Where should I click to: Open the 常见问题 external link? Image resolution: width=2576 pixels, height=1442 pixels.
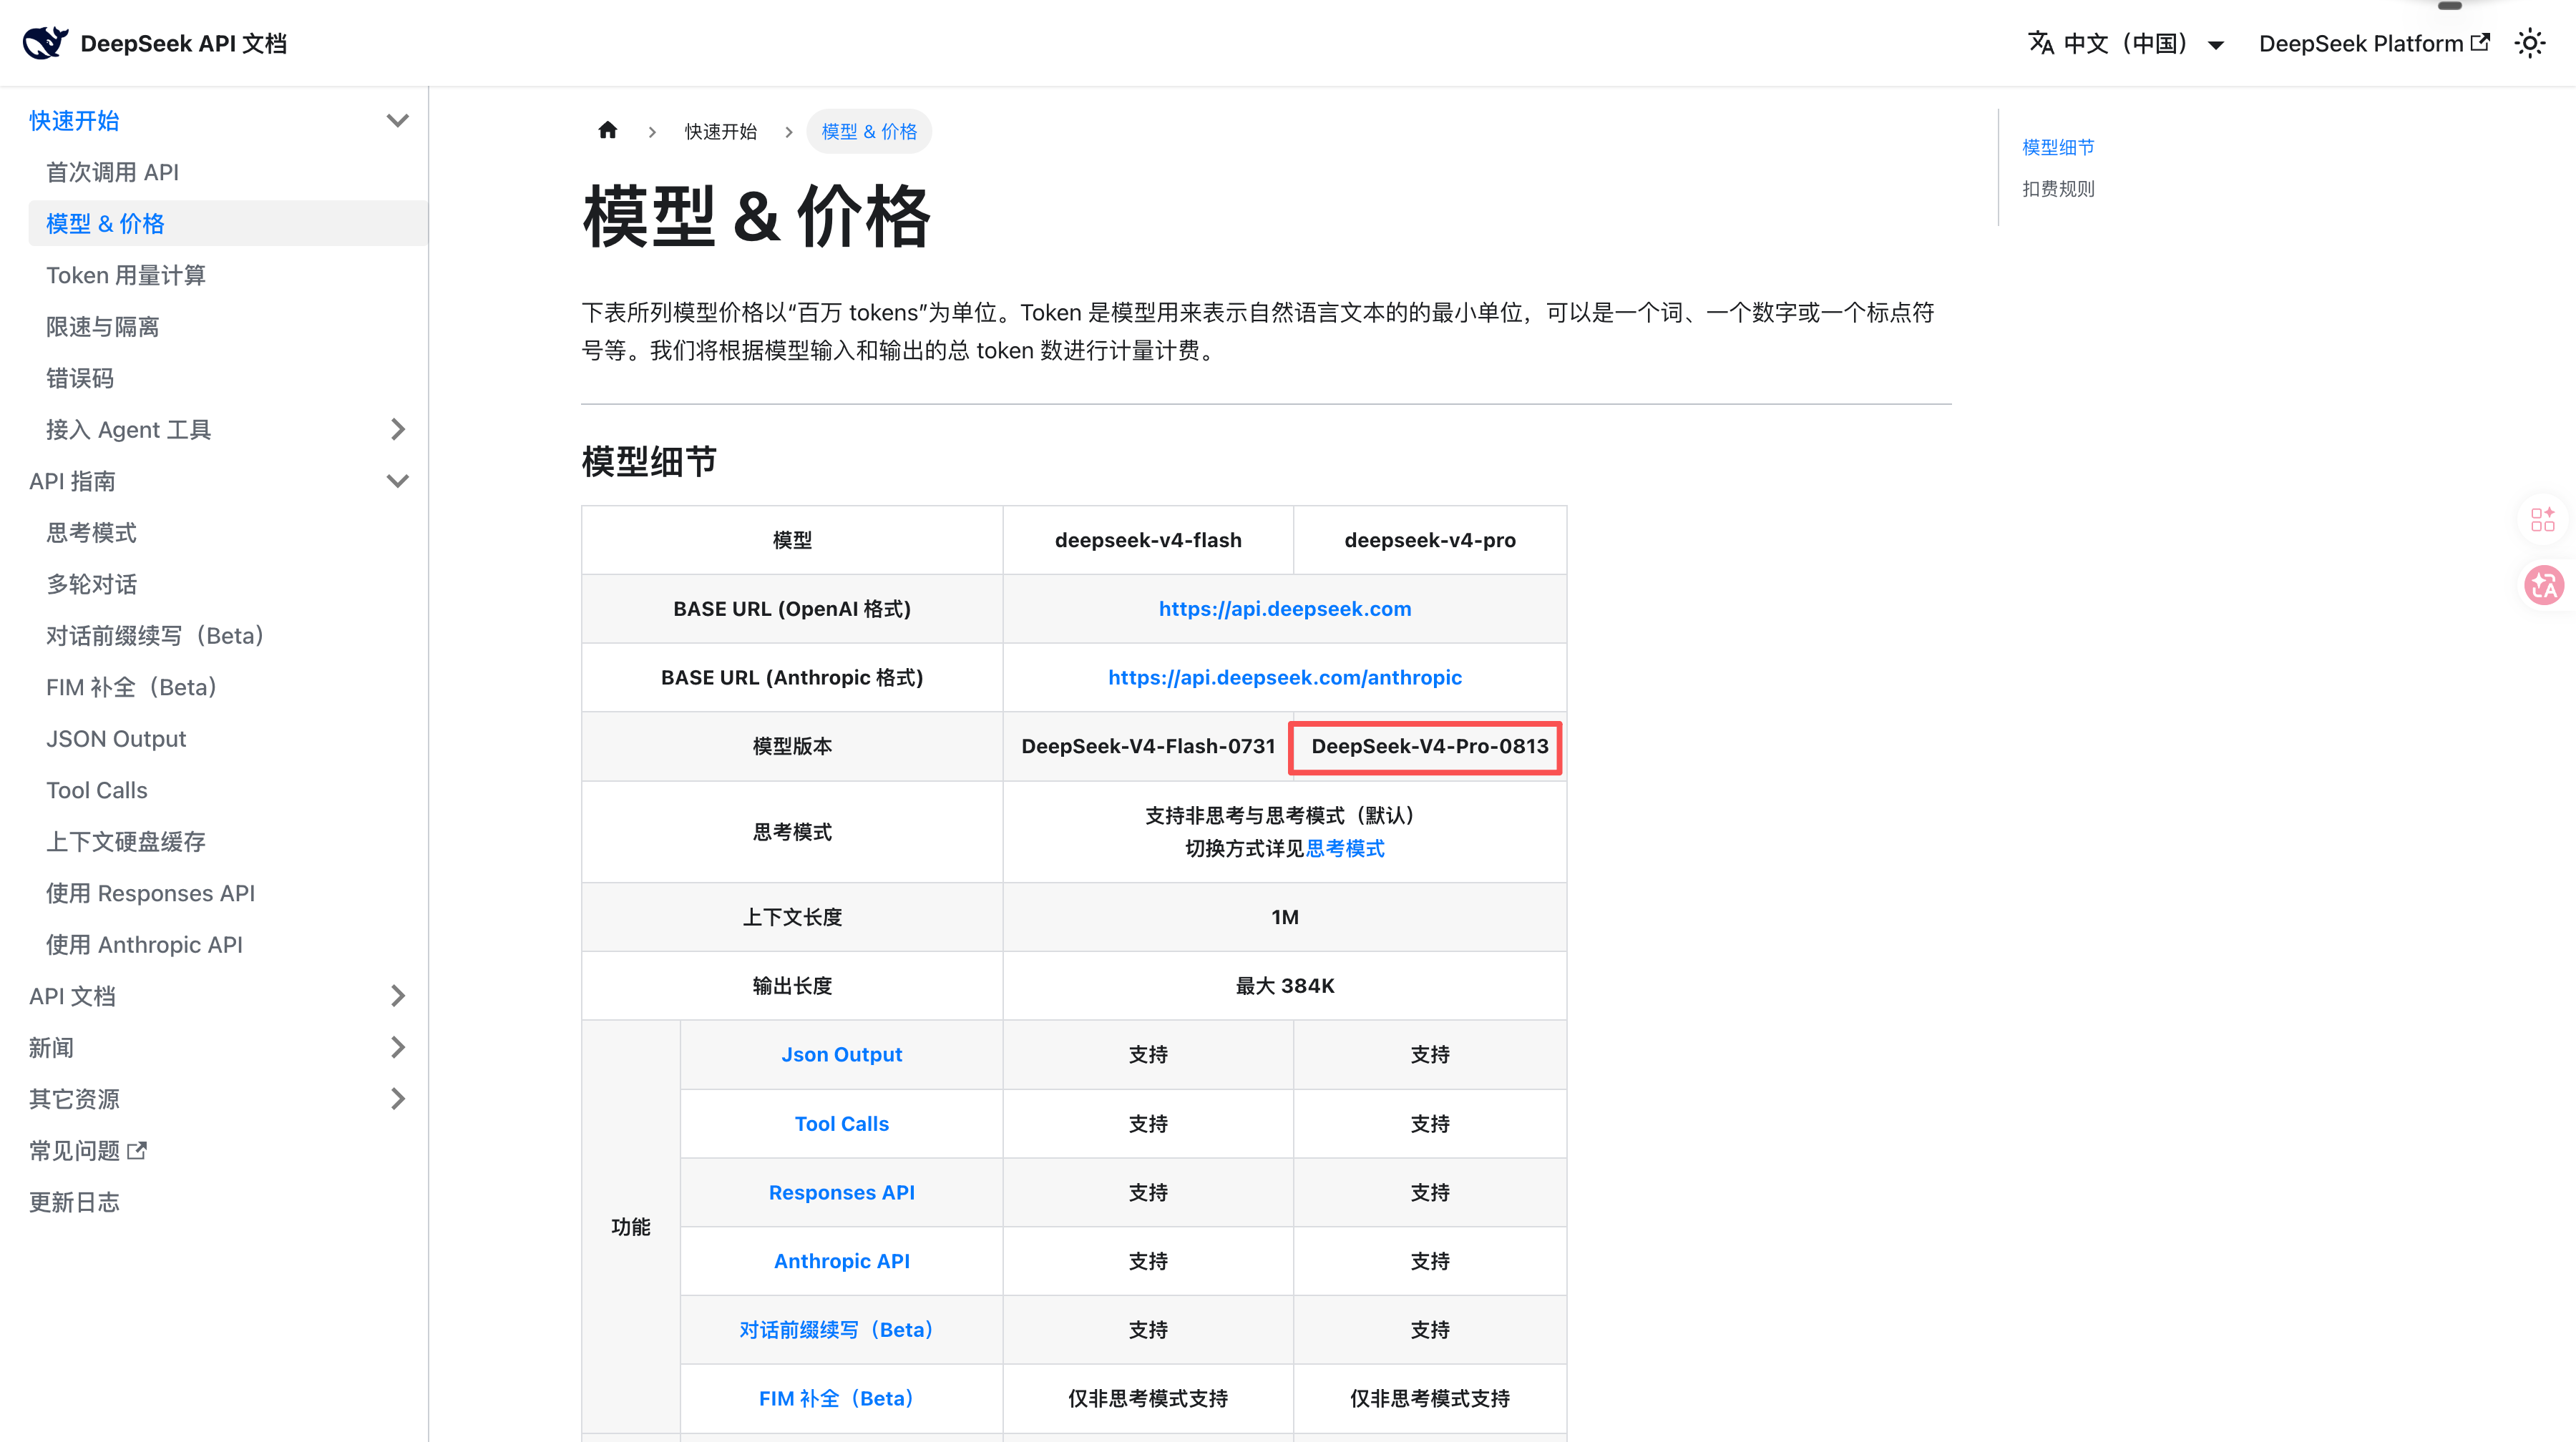coord(88,1150)
